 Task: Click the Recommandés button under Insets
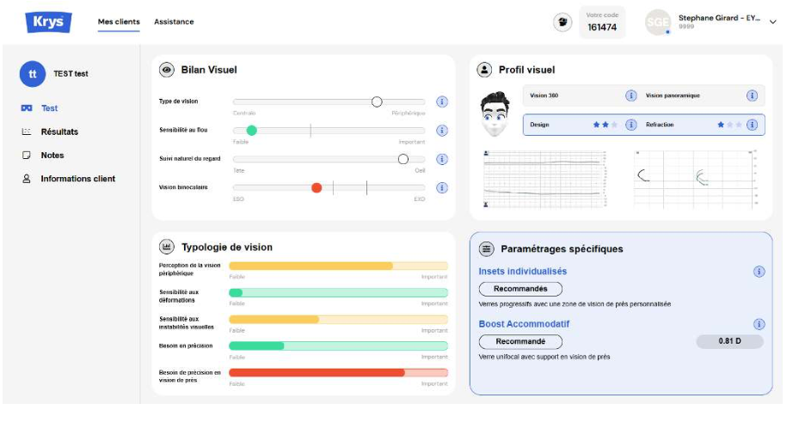click(x=520, y=289)
